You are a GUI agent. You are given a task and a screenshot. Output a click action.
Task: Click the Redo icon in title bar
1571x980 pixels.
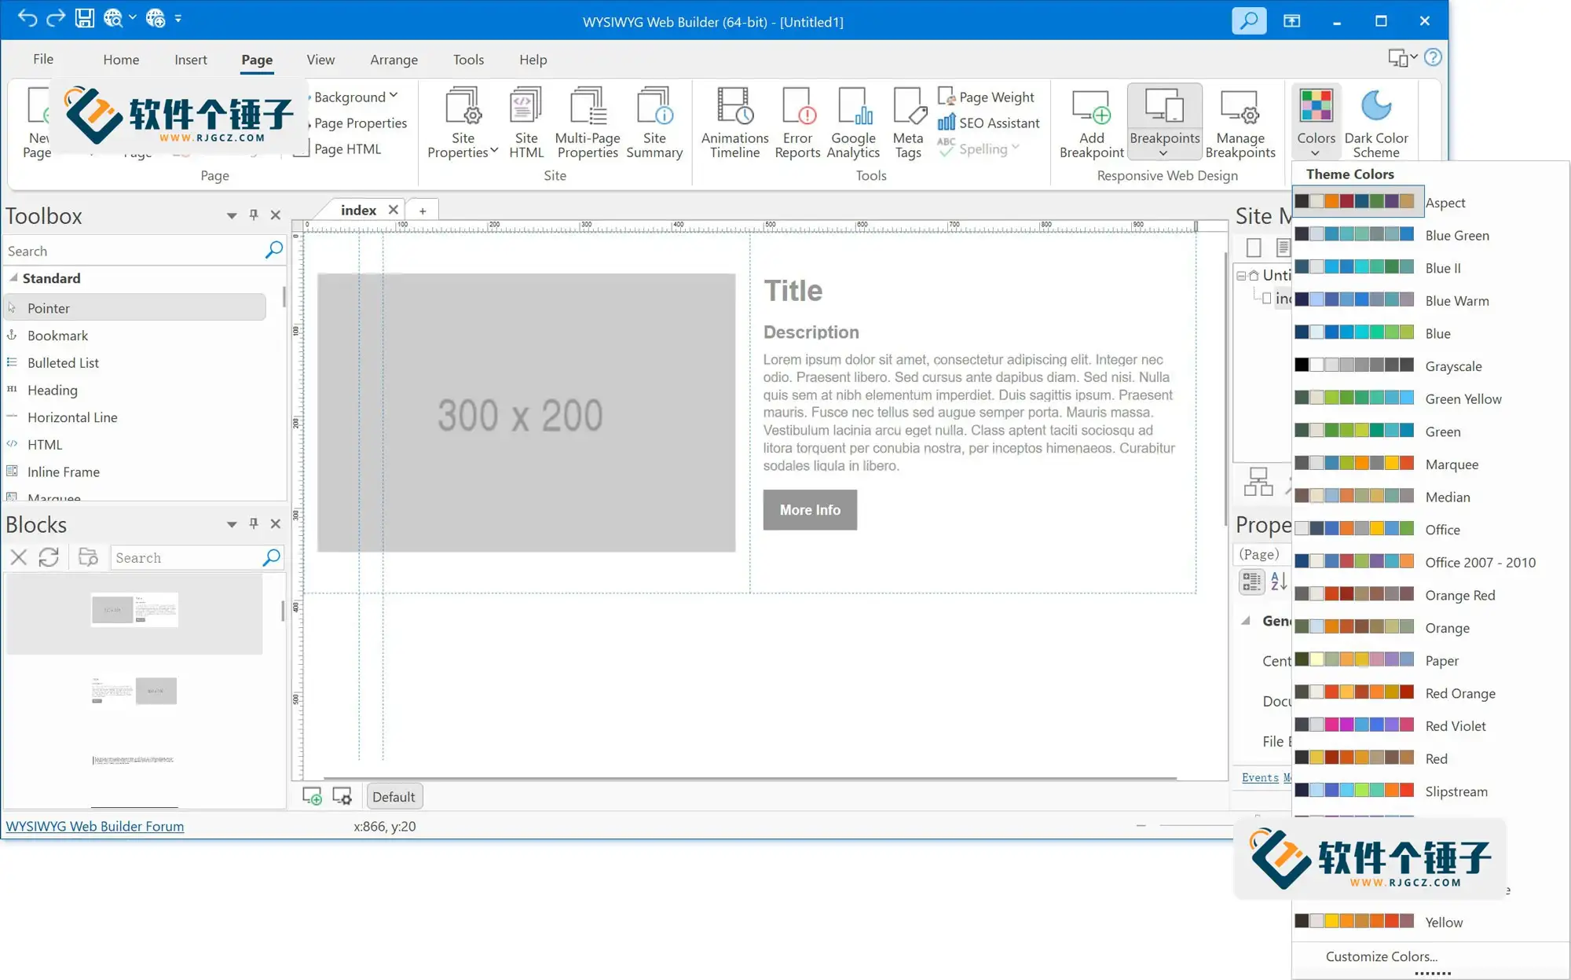point(56,18)
